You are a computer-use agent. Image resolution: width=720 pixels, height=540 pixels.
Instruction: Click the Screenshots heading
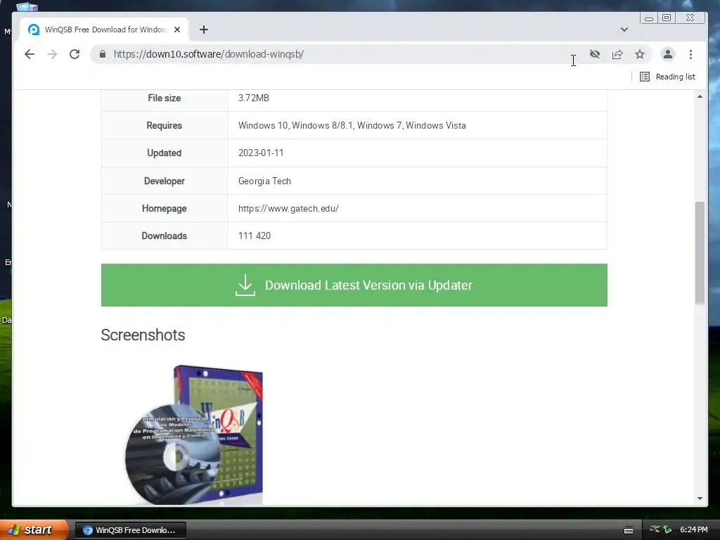coord(143,335)
